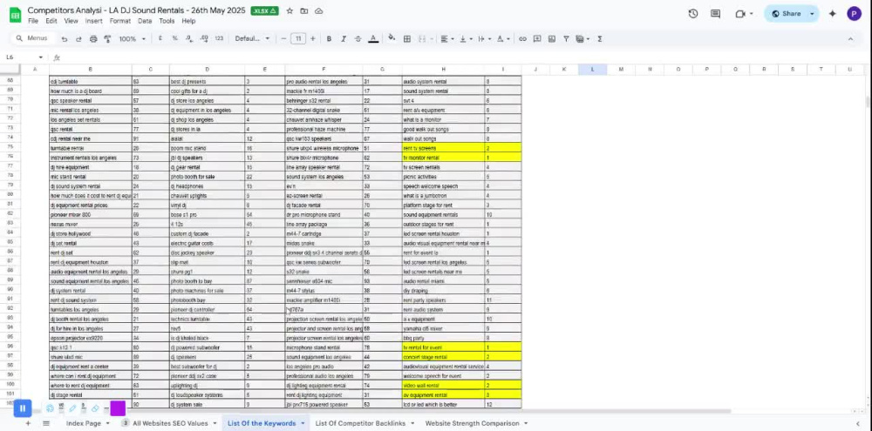Click the XLSX file format badge

tap(265, 10)
